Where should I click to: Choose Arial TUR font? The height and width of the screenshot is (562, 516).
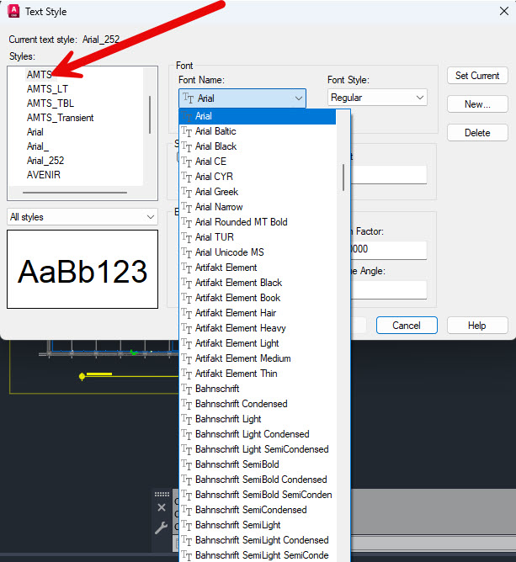(258, 237)
